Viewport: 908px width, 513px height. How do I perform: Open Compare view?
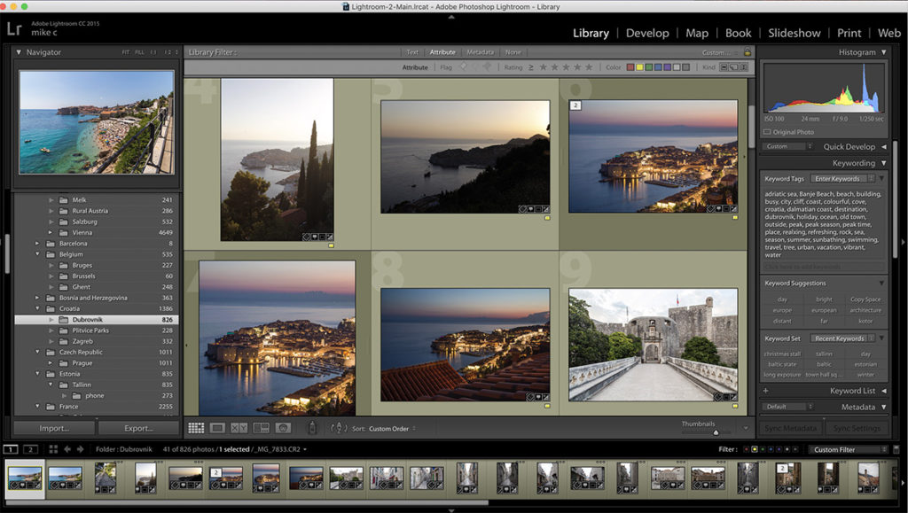(238, 427)
